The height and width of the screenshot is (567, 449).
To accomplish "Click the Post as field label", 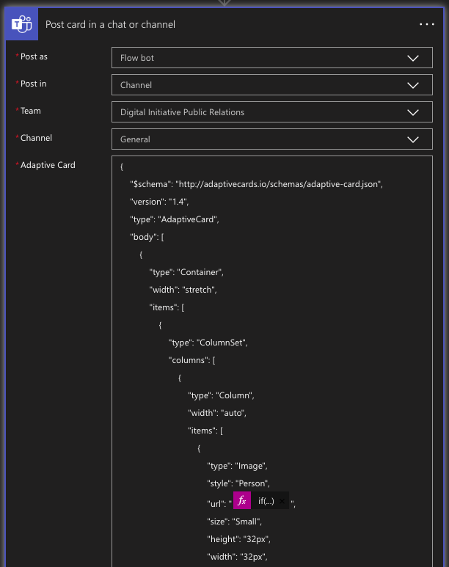I will [x=34, y=56].
